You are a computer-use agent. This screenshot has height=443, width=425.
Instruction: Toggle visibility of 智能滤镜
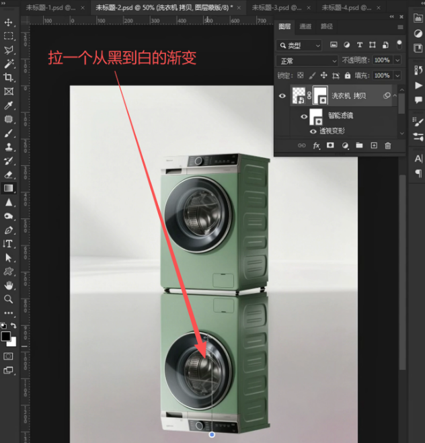304,116
